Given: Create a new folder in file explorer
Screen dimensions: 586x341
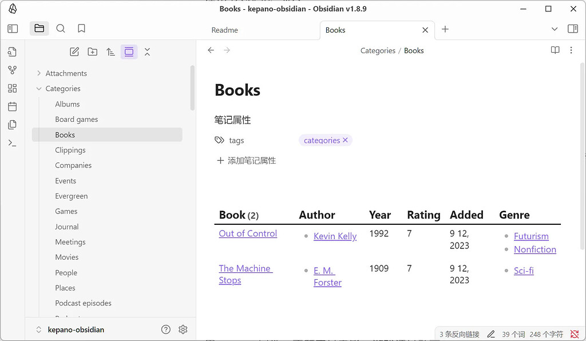Looking at the screenshot, I should point(93,52).
